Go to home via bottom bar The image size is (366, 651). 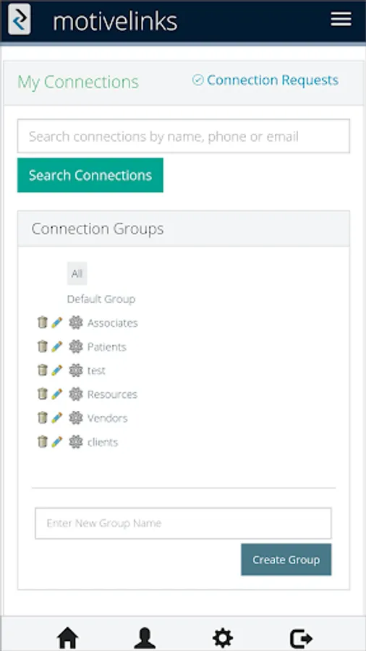pyautogui.click(x=68, y=638)
